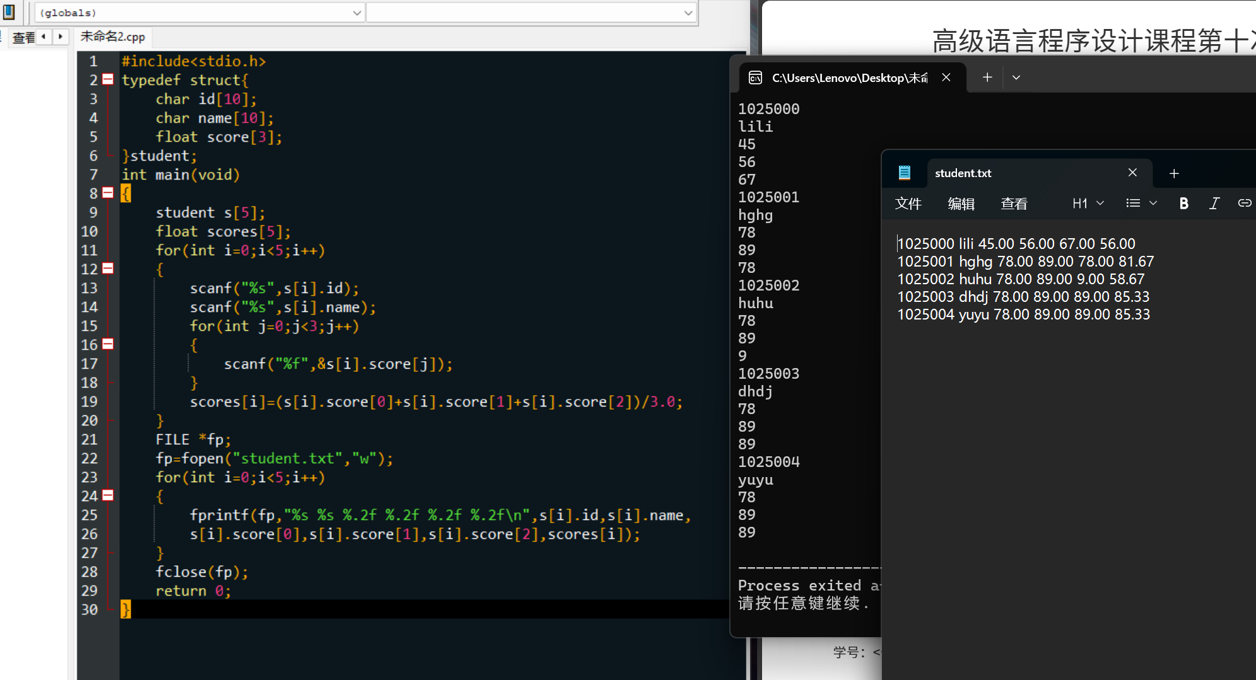Switch to the 查看 panel tab on the left
1256x680 pixels.
pyautogui.click(x=23, y=38)
